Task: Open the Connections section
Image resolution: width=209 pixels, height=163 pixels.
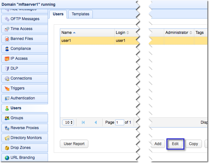Action: coord(25,78)
